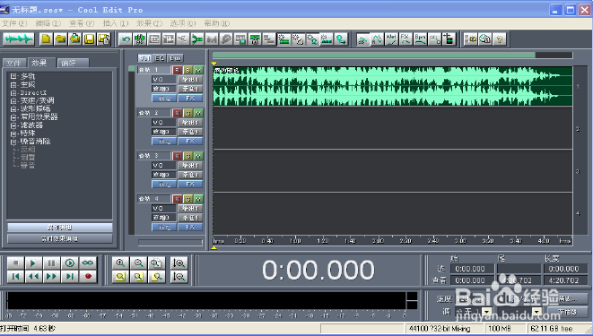Image resolution: width=593 pixels, height=336 pixels.
Task: Expand the 特殊 effects node
Action: [13, 134]
